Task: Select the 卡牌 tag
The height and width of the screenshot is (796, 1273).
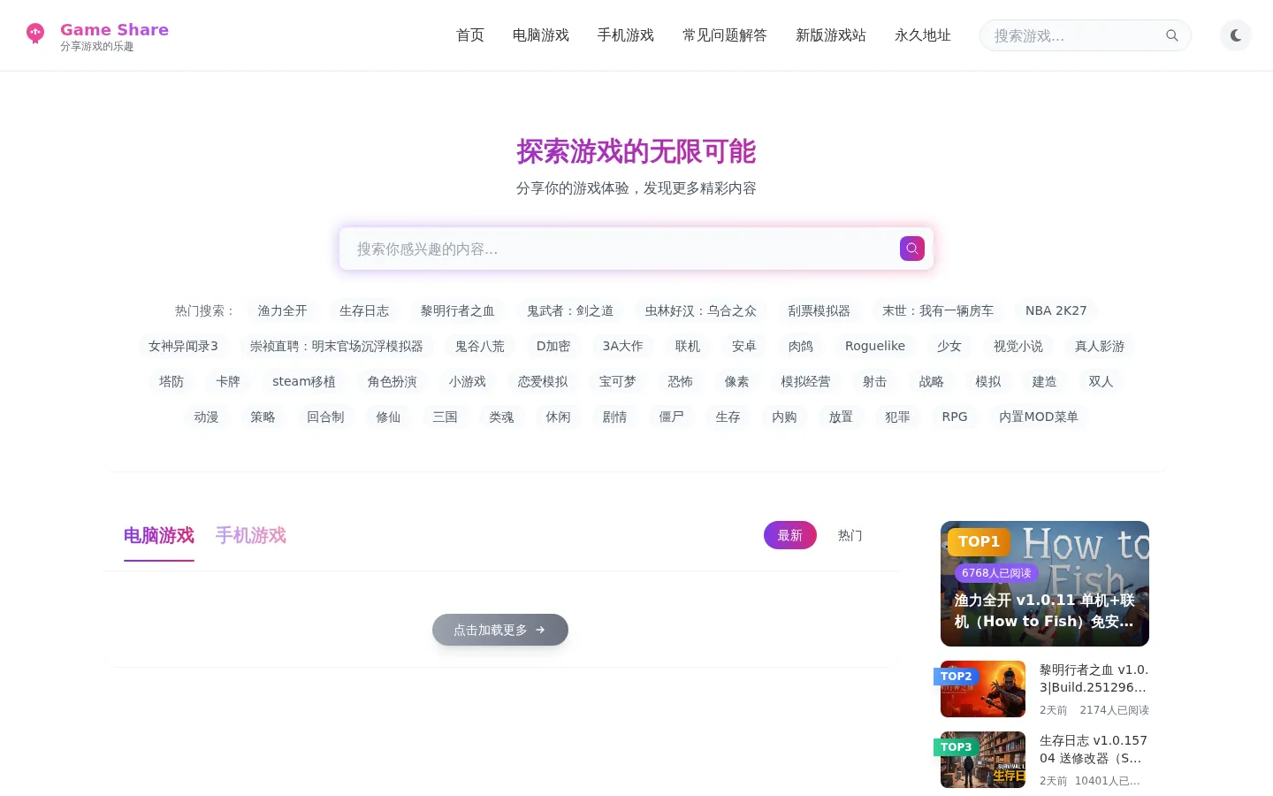Action: 228,381
